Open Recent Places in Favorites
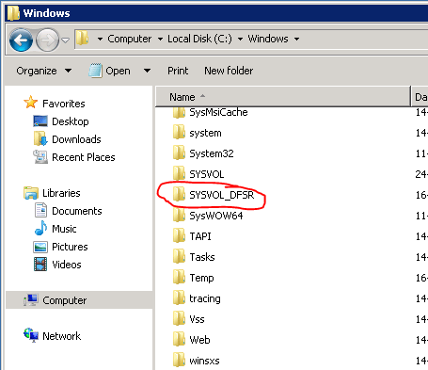The height and width of the screenshot is (370, 428). click(x=84, y=157)
